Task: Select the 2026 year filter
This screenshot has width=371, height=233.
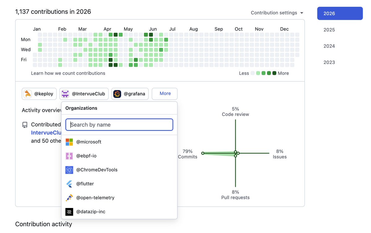Action: click(340, 14)
